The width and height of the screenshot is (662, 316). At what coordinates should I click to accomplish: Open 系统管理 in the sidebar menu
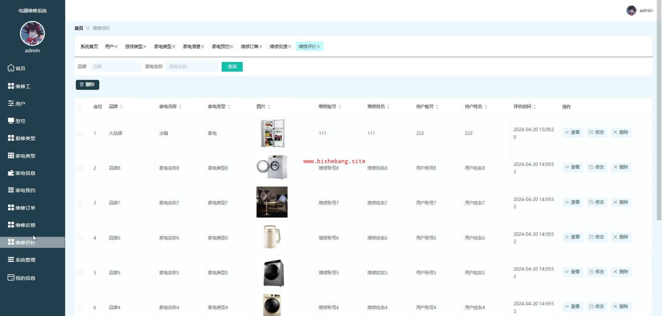click(x=25, y=260)
